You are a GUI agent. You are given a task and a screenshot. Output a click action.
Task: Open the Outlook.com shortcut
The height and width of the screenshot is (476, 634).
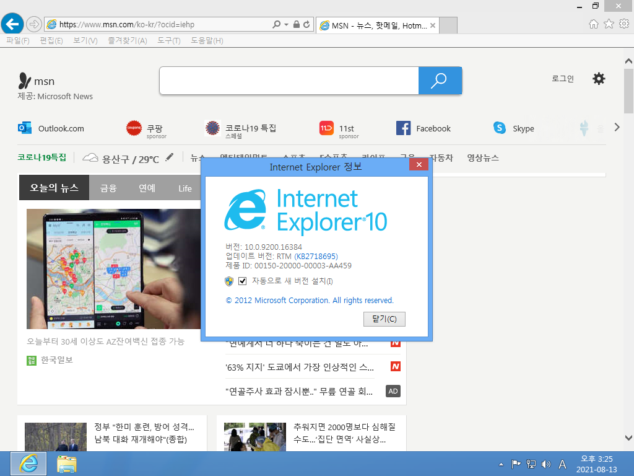click(x=51, y=128)
